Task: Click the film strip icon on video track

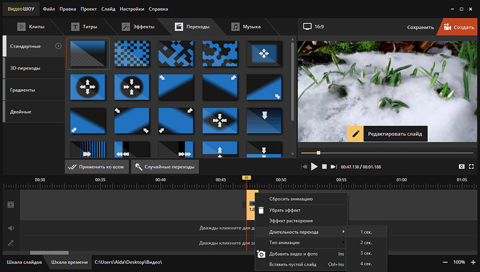Action: (11, 205)
